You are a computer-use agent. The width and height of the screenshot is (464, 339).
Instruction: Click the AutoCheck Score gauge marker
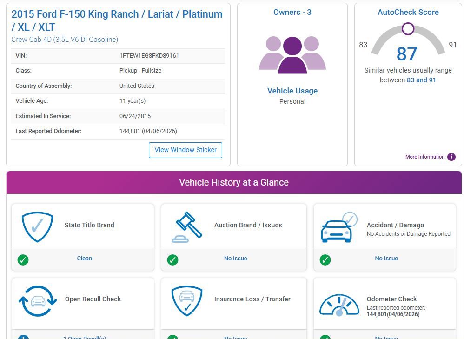pyautogui.click(x=408, y=29)
